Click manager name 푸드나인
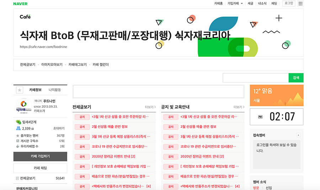Screen dimensions: 320x190 pos(49,101)
